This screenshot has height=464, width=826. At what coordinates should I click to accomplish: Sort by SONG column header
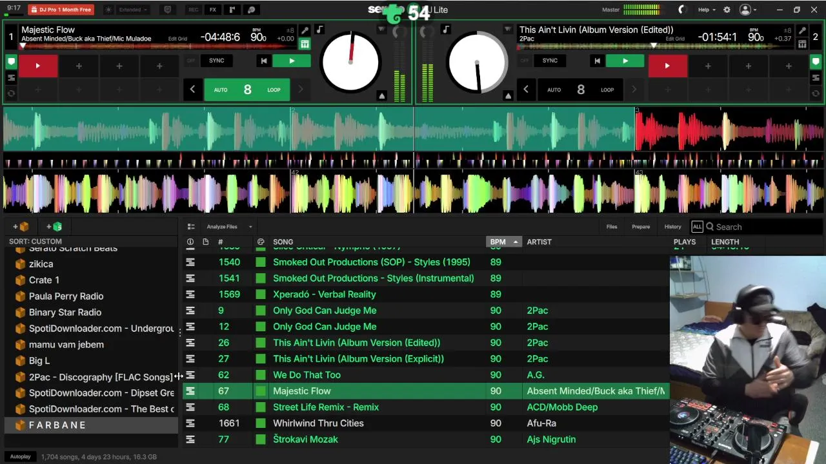coord(283,242)
